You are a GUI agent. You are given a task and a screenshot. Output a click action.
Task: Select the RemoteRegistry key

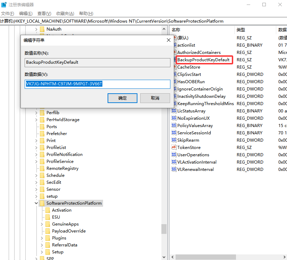[62, 168]
